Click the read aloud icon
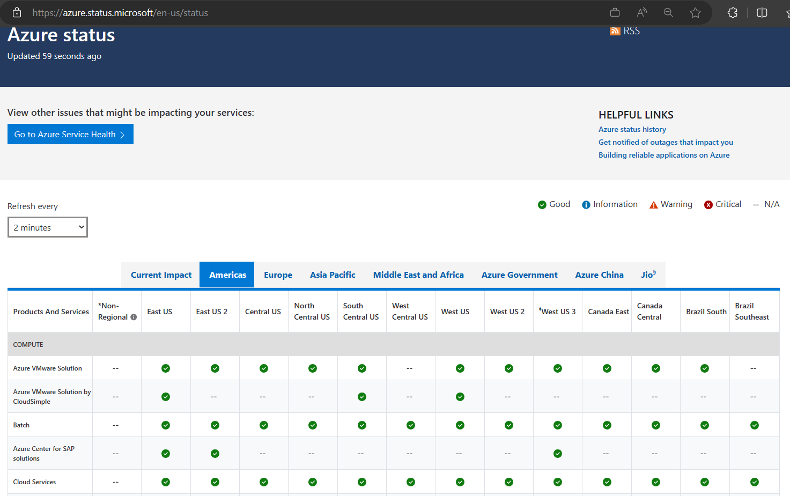790x496 pixels. coord(641,13)
